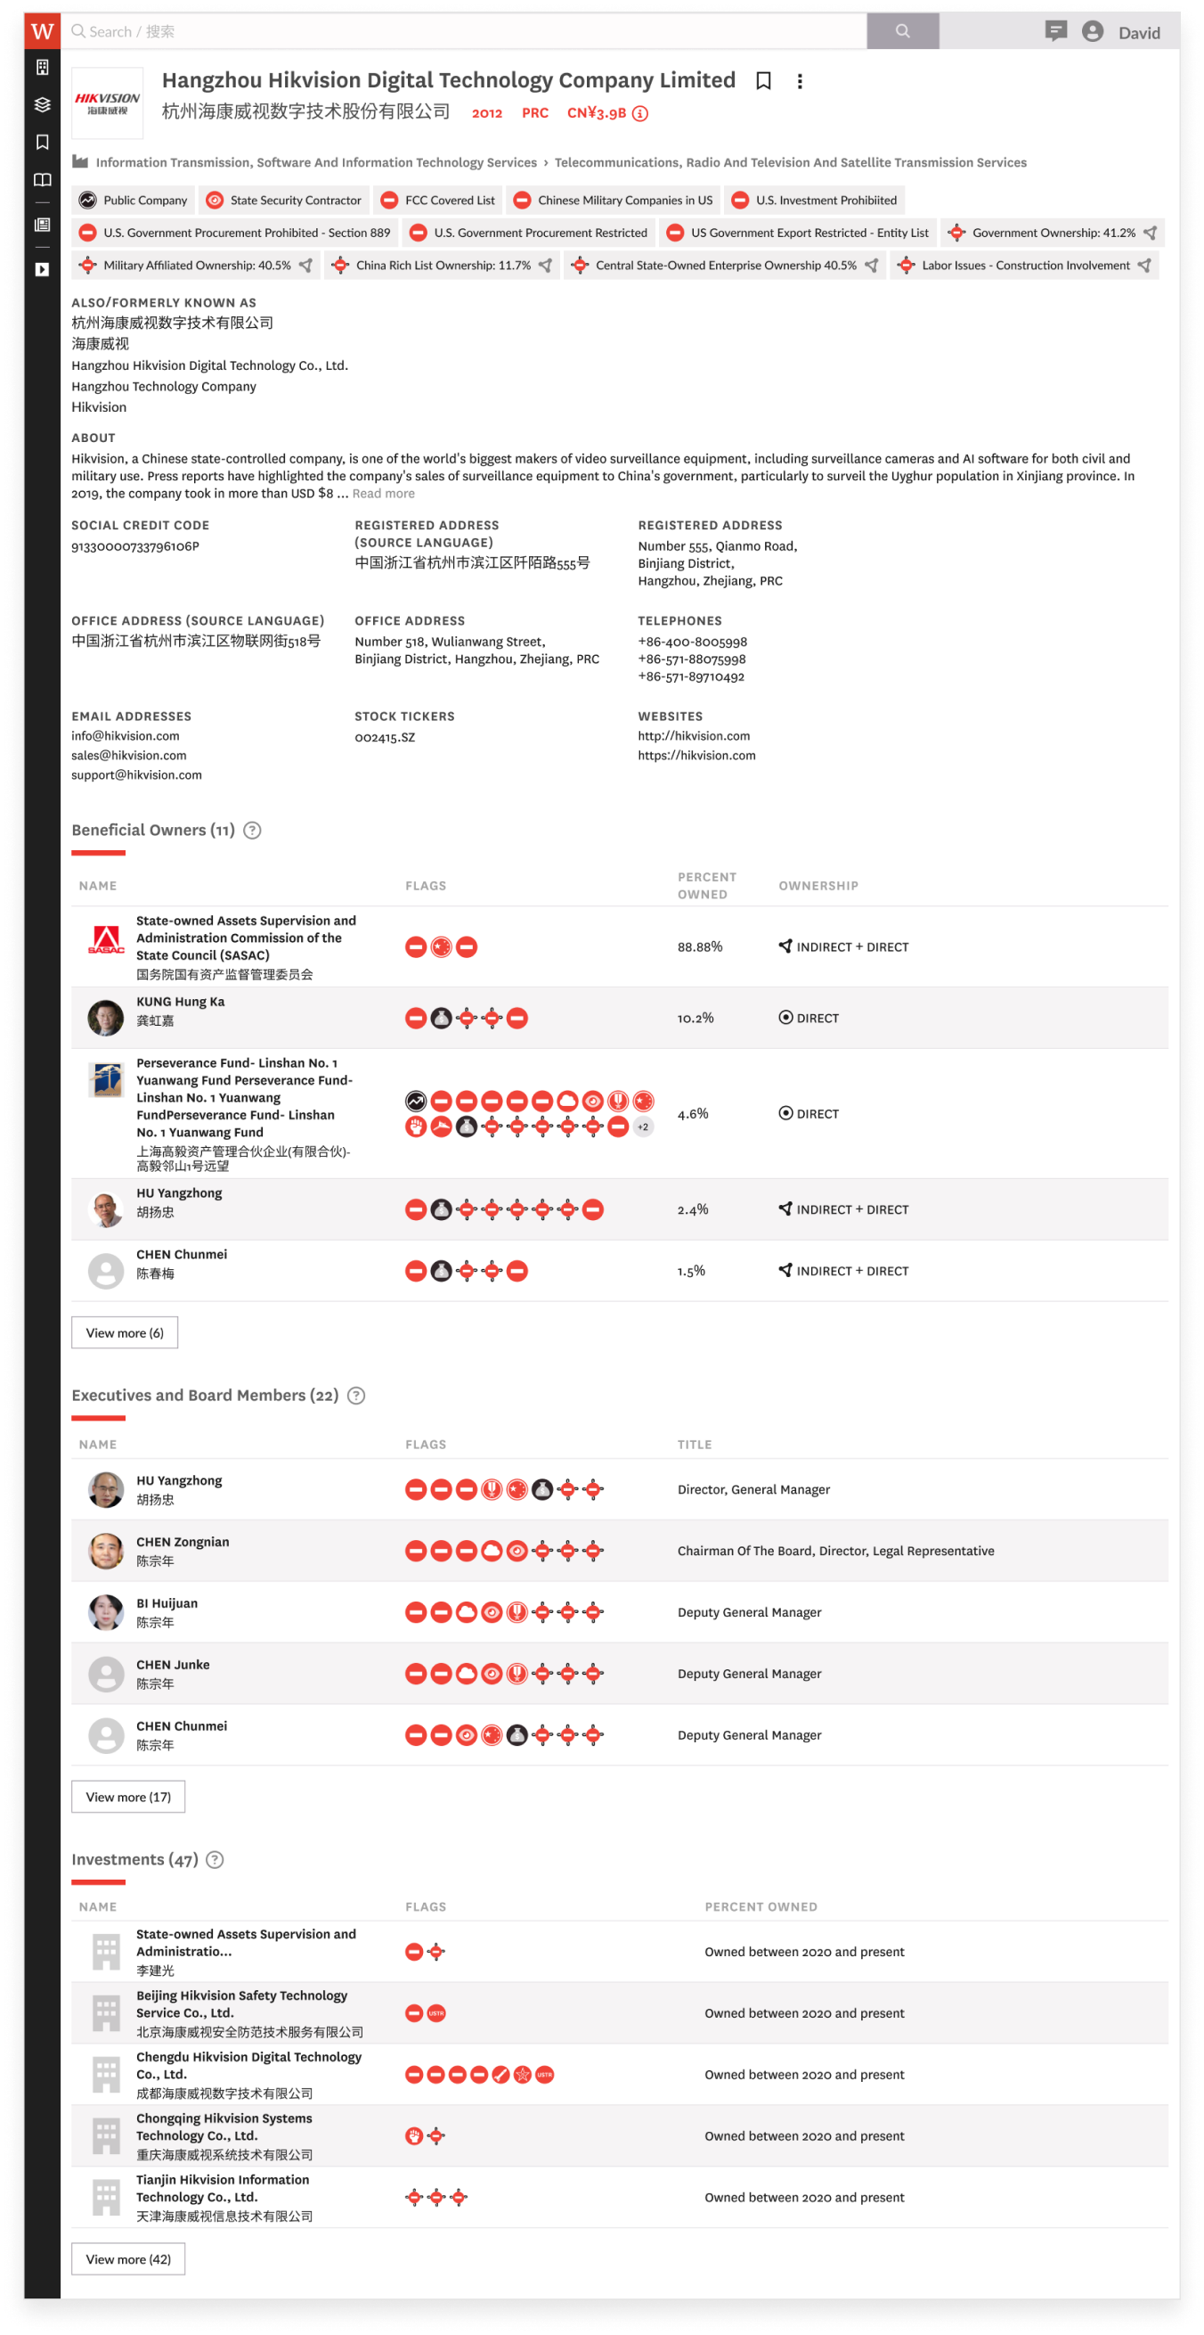This screenshot has width=1204, height=2335.
Task: Click the play-button icon in the sidebar
Action: point(42,269)
